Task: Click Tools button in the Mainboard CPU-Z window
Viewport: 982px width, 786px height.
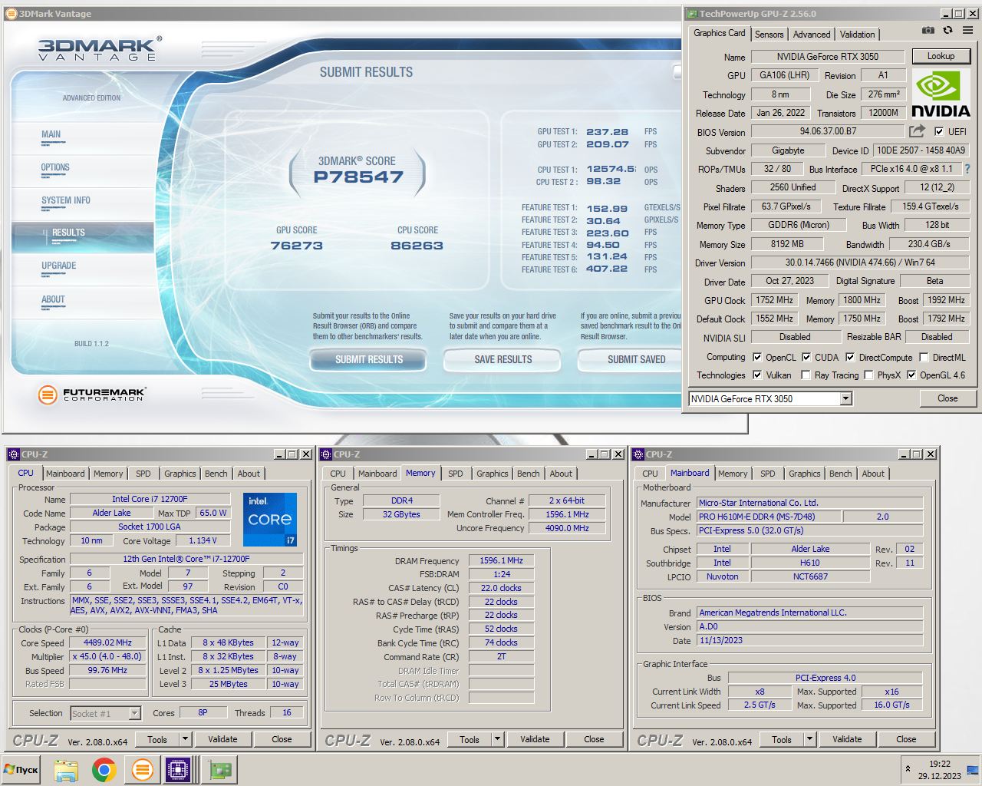Action: 782,739
